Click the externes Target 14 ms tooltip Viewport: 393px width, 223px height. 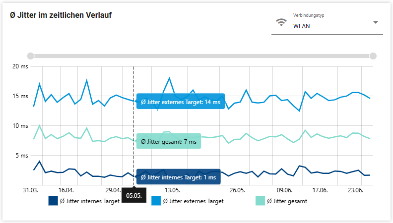click(x=180, y=102)
